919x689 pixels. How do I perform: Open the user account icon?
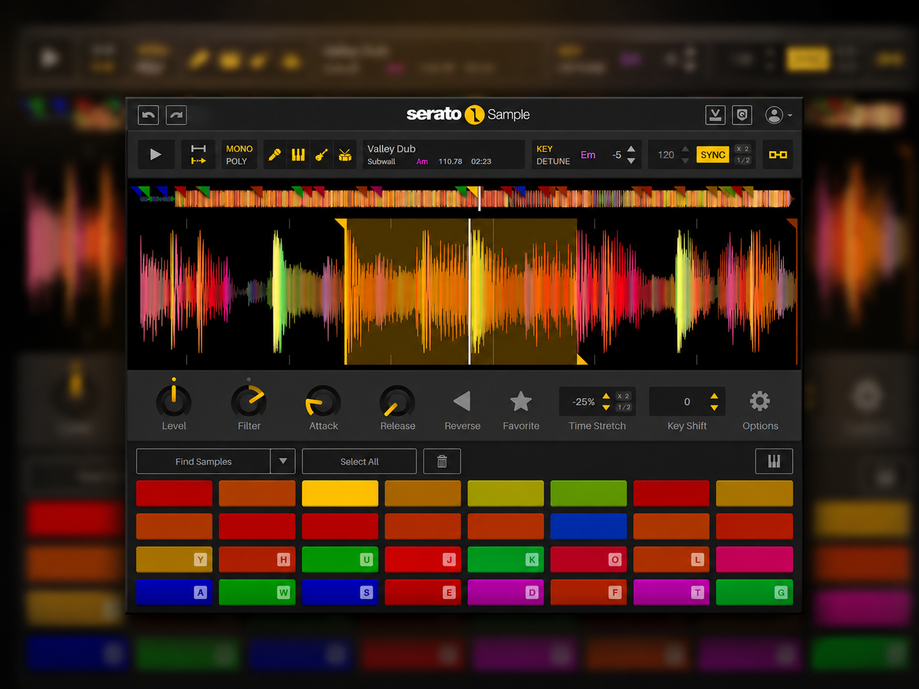pos(774,115)
